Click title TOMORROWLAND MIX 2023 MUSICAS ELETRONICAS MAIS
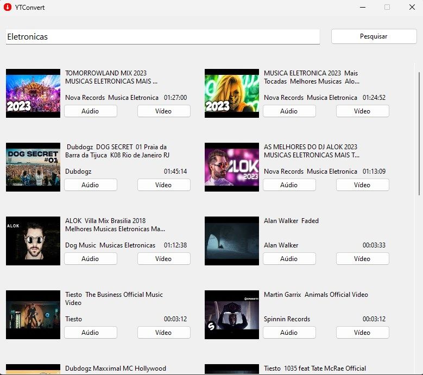Image resolution: width=423 pixels, height=375 pixels. (x=111, y=77)
